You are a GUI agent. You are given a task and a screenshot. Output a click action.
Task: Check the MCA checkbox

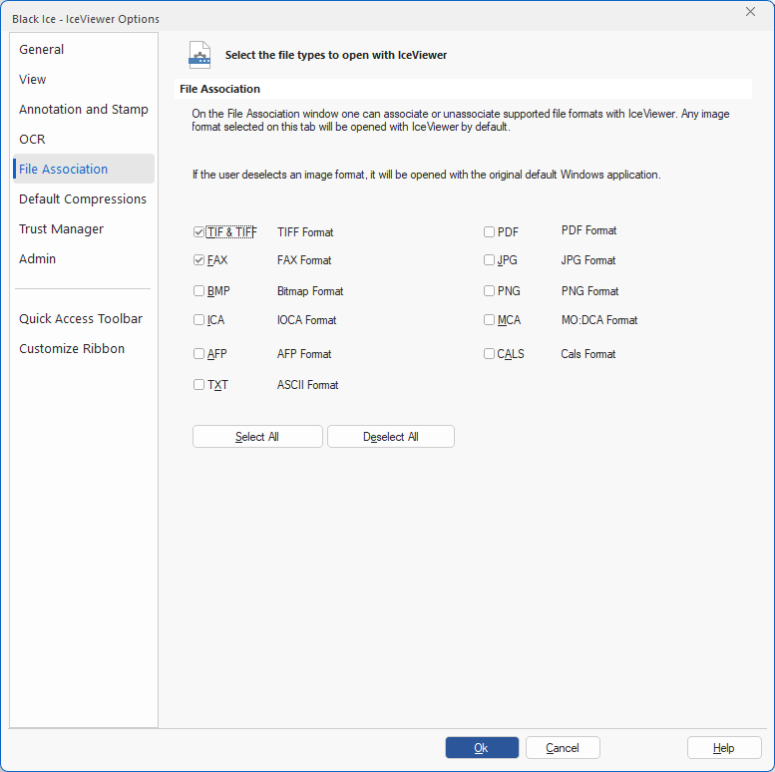pyautogui.click(x=489, y=320)
